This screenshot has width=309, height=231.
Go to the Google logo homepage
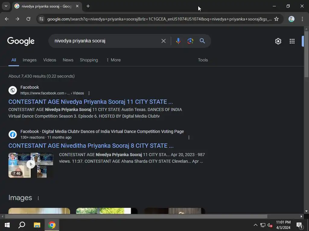pyautogui.click(x=21, y=41)
